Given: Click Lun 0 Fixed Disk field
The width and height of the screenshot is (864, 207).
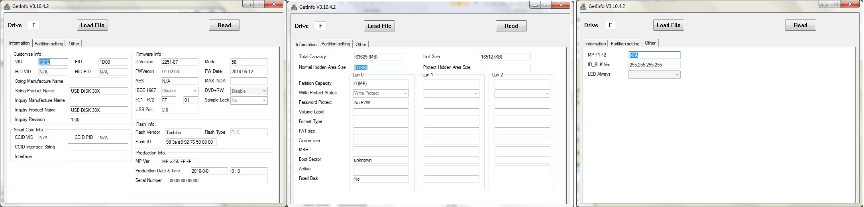Looking at the screenshot, I should point(381,179).
